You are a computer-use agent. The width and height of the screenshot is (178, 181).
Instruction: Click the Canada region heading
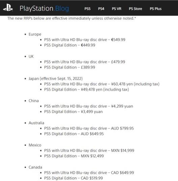(x=35, y=167)
